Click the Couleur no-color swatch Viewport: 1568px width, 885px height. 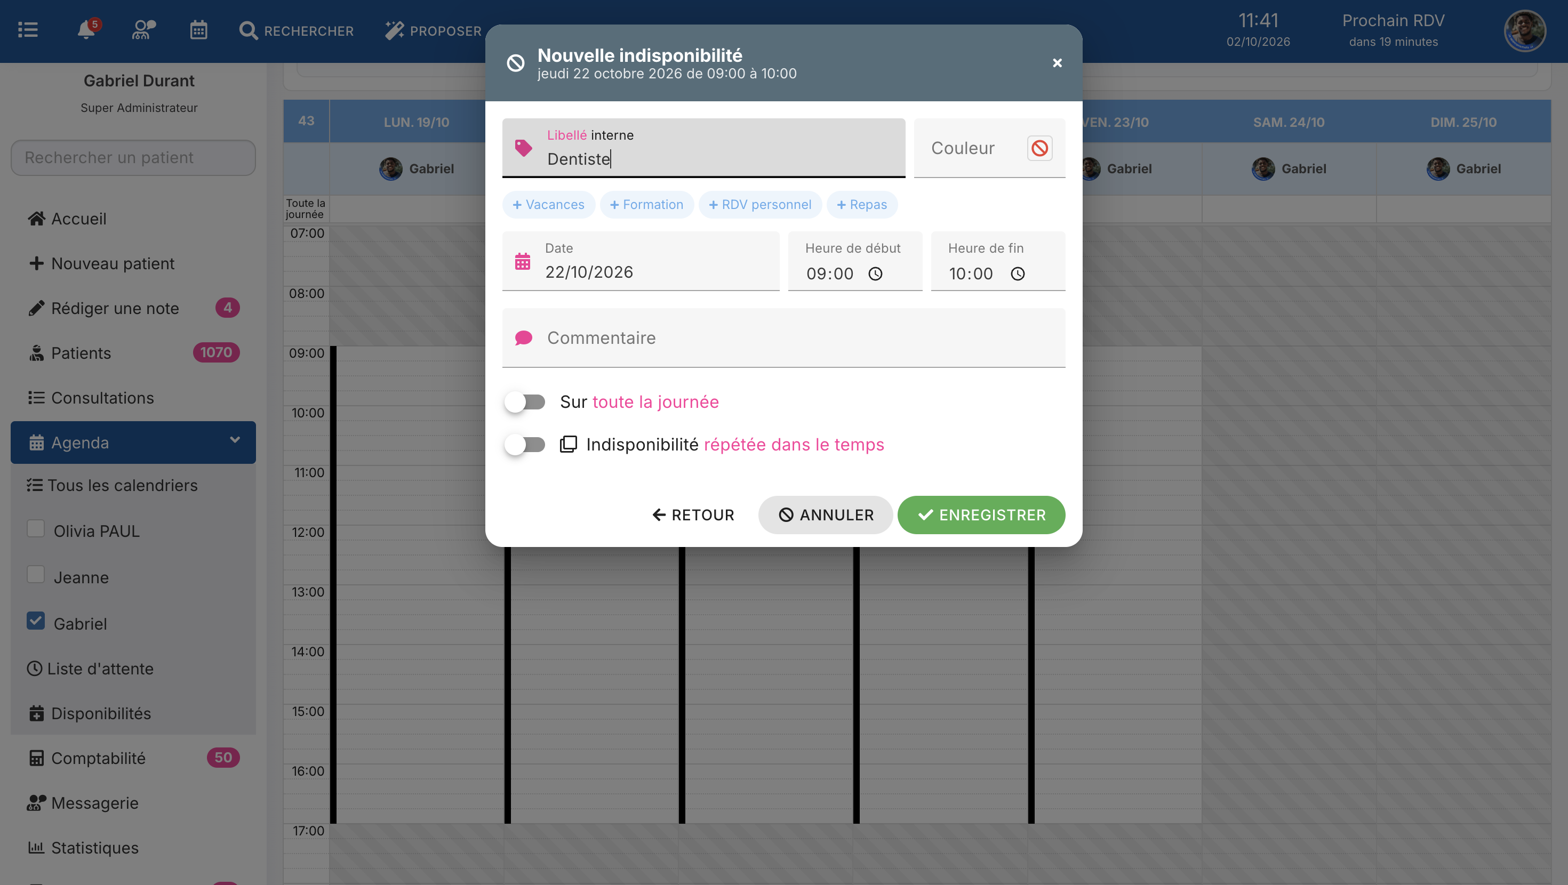pos(1039,148)
